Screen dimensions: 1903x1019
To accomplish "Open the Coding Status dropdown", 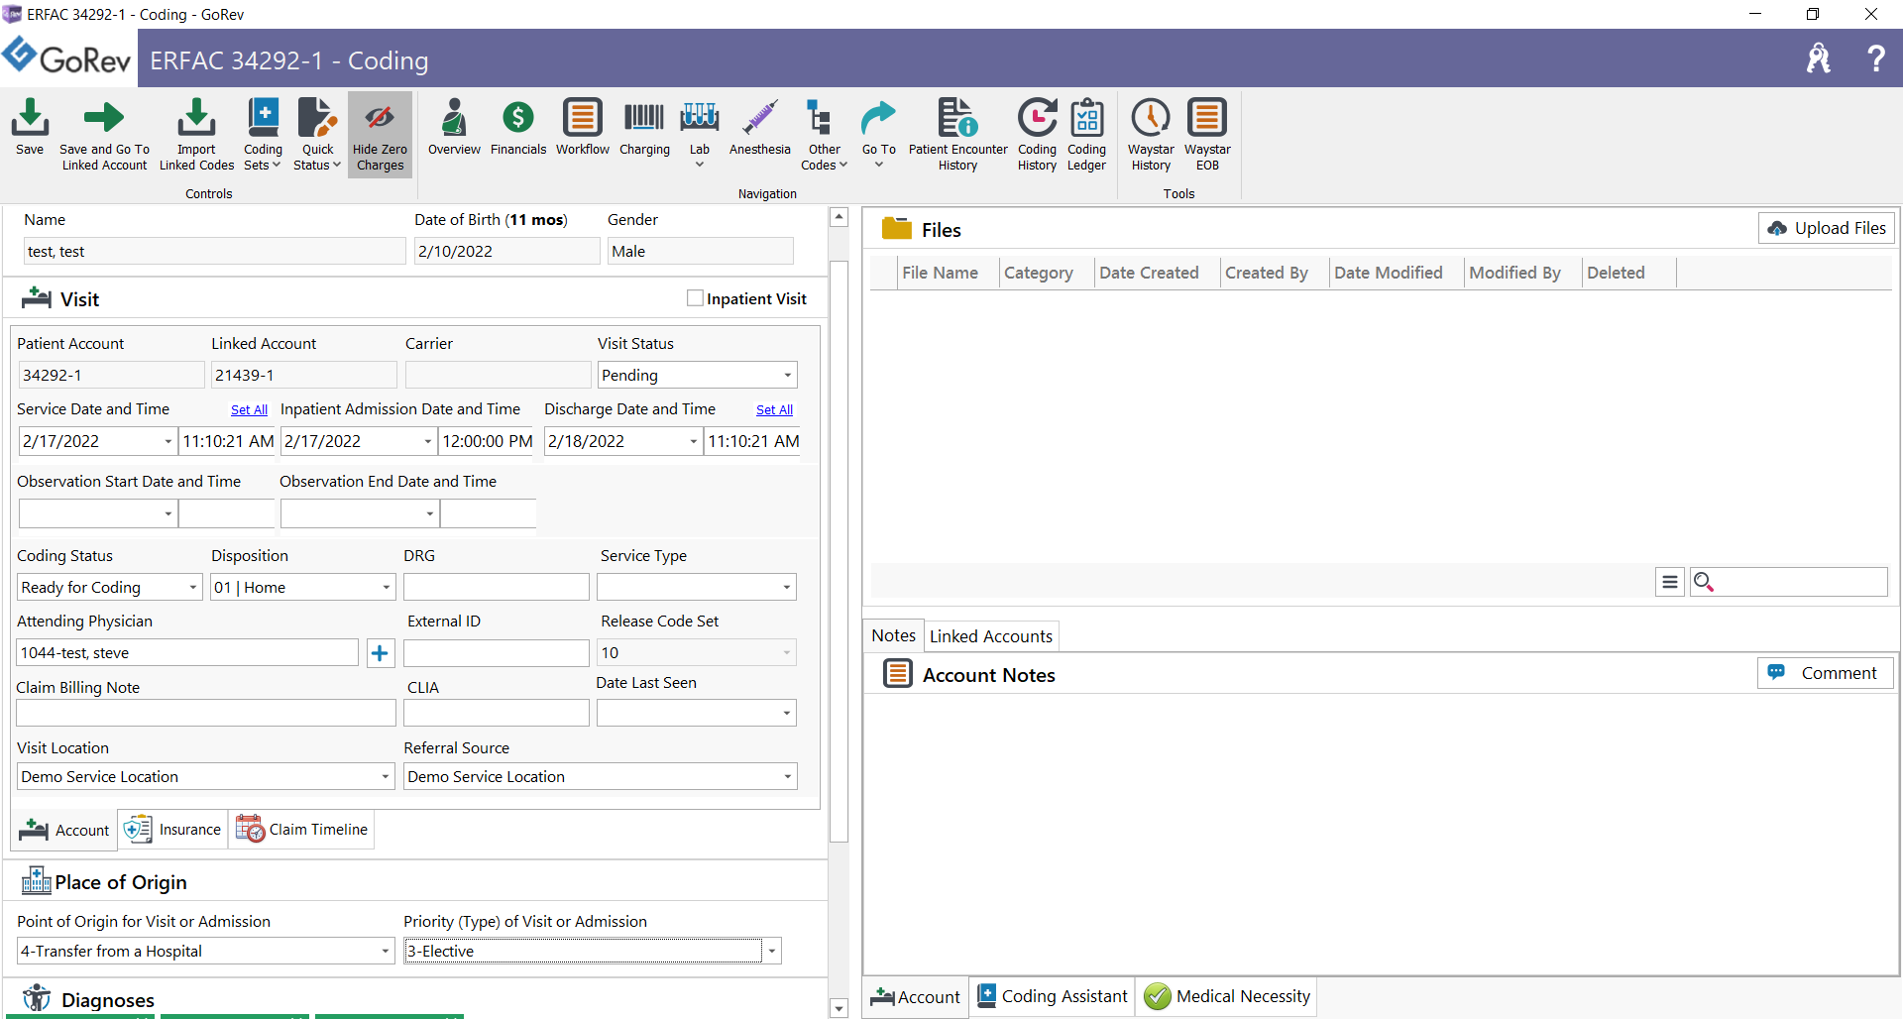I will (x=192, y=587).
